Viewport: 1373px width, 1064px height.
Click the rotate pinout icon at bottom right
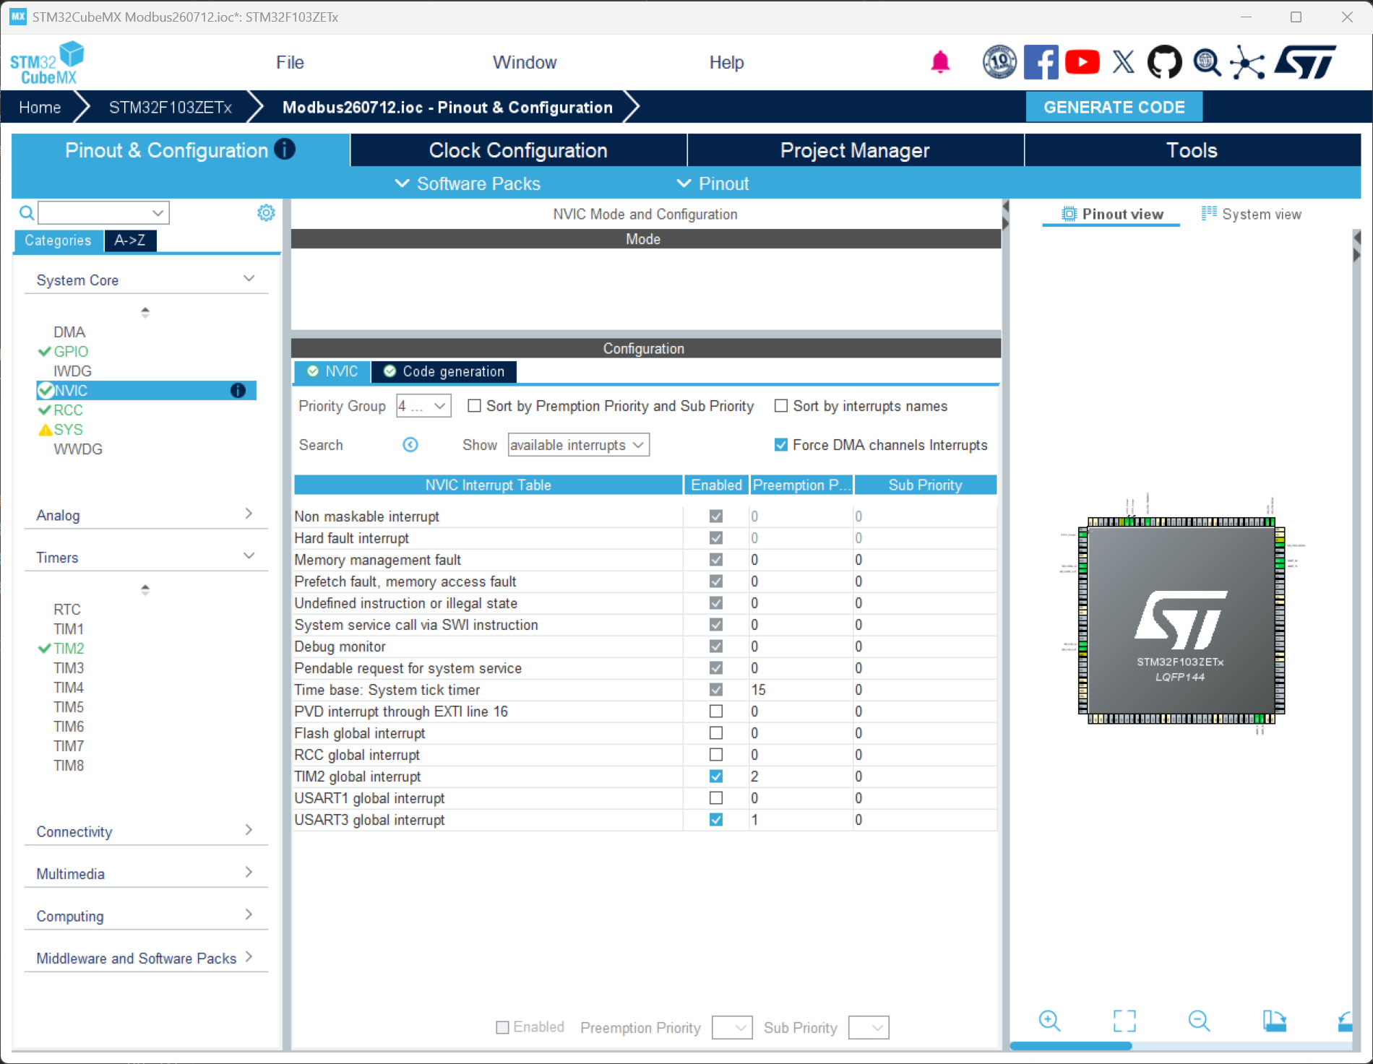pos(1345,1021)
